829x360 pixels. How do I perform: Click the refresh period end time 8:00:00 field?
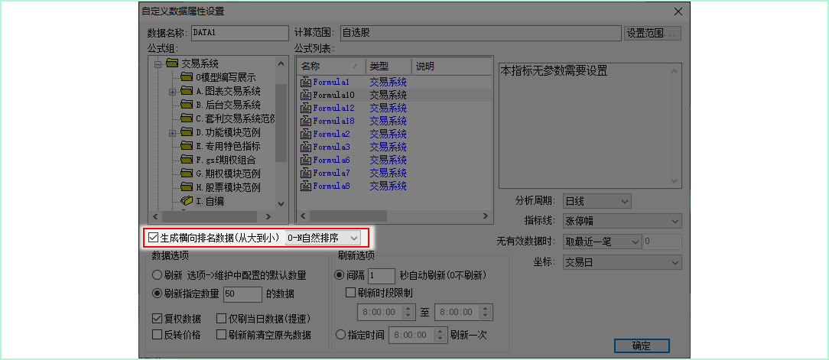[x=463, y=312]
